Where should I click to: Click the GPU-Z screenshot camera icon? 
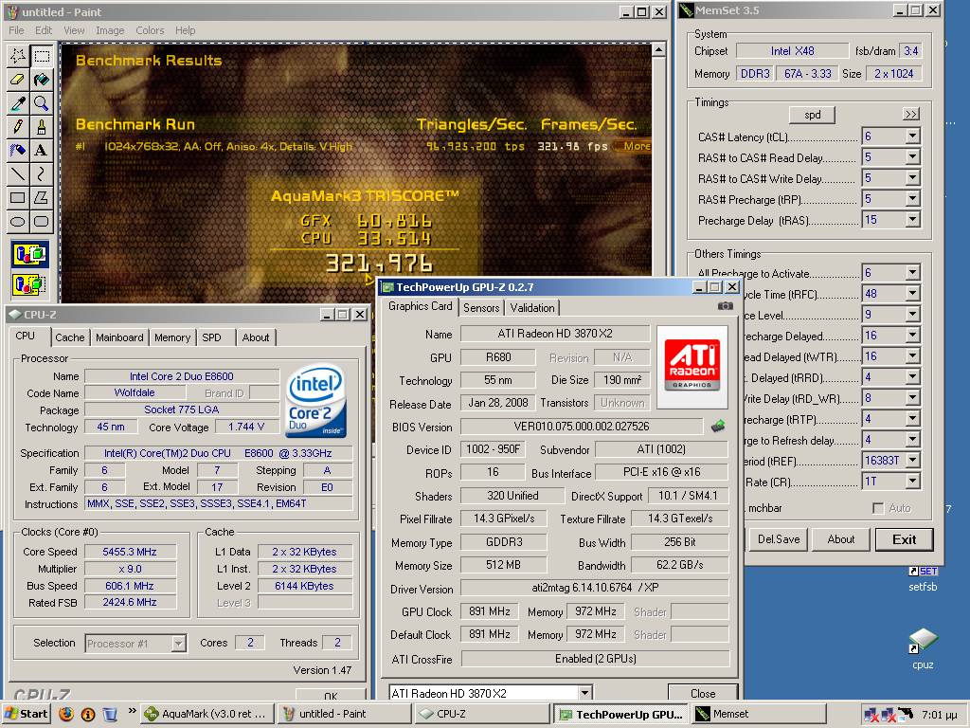pyautogui.click(x=725, y=306)
